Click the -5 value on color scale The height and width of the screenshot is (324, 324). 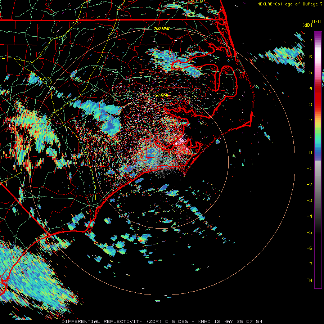(309, 233)
